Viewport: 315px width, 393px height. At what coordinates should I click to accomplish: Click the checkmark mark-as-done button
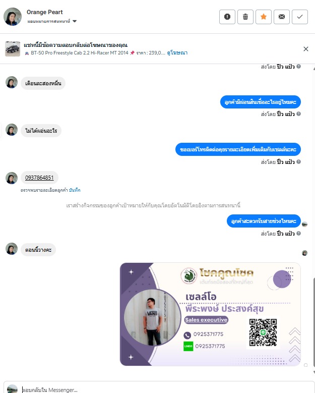click(x=300, y=17)
